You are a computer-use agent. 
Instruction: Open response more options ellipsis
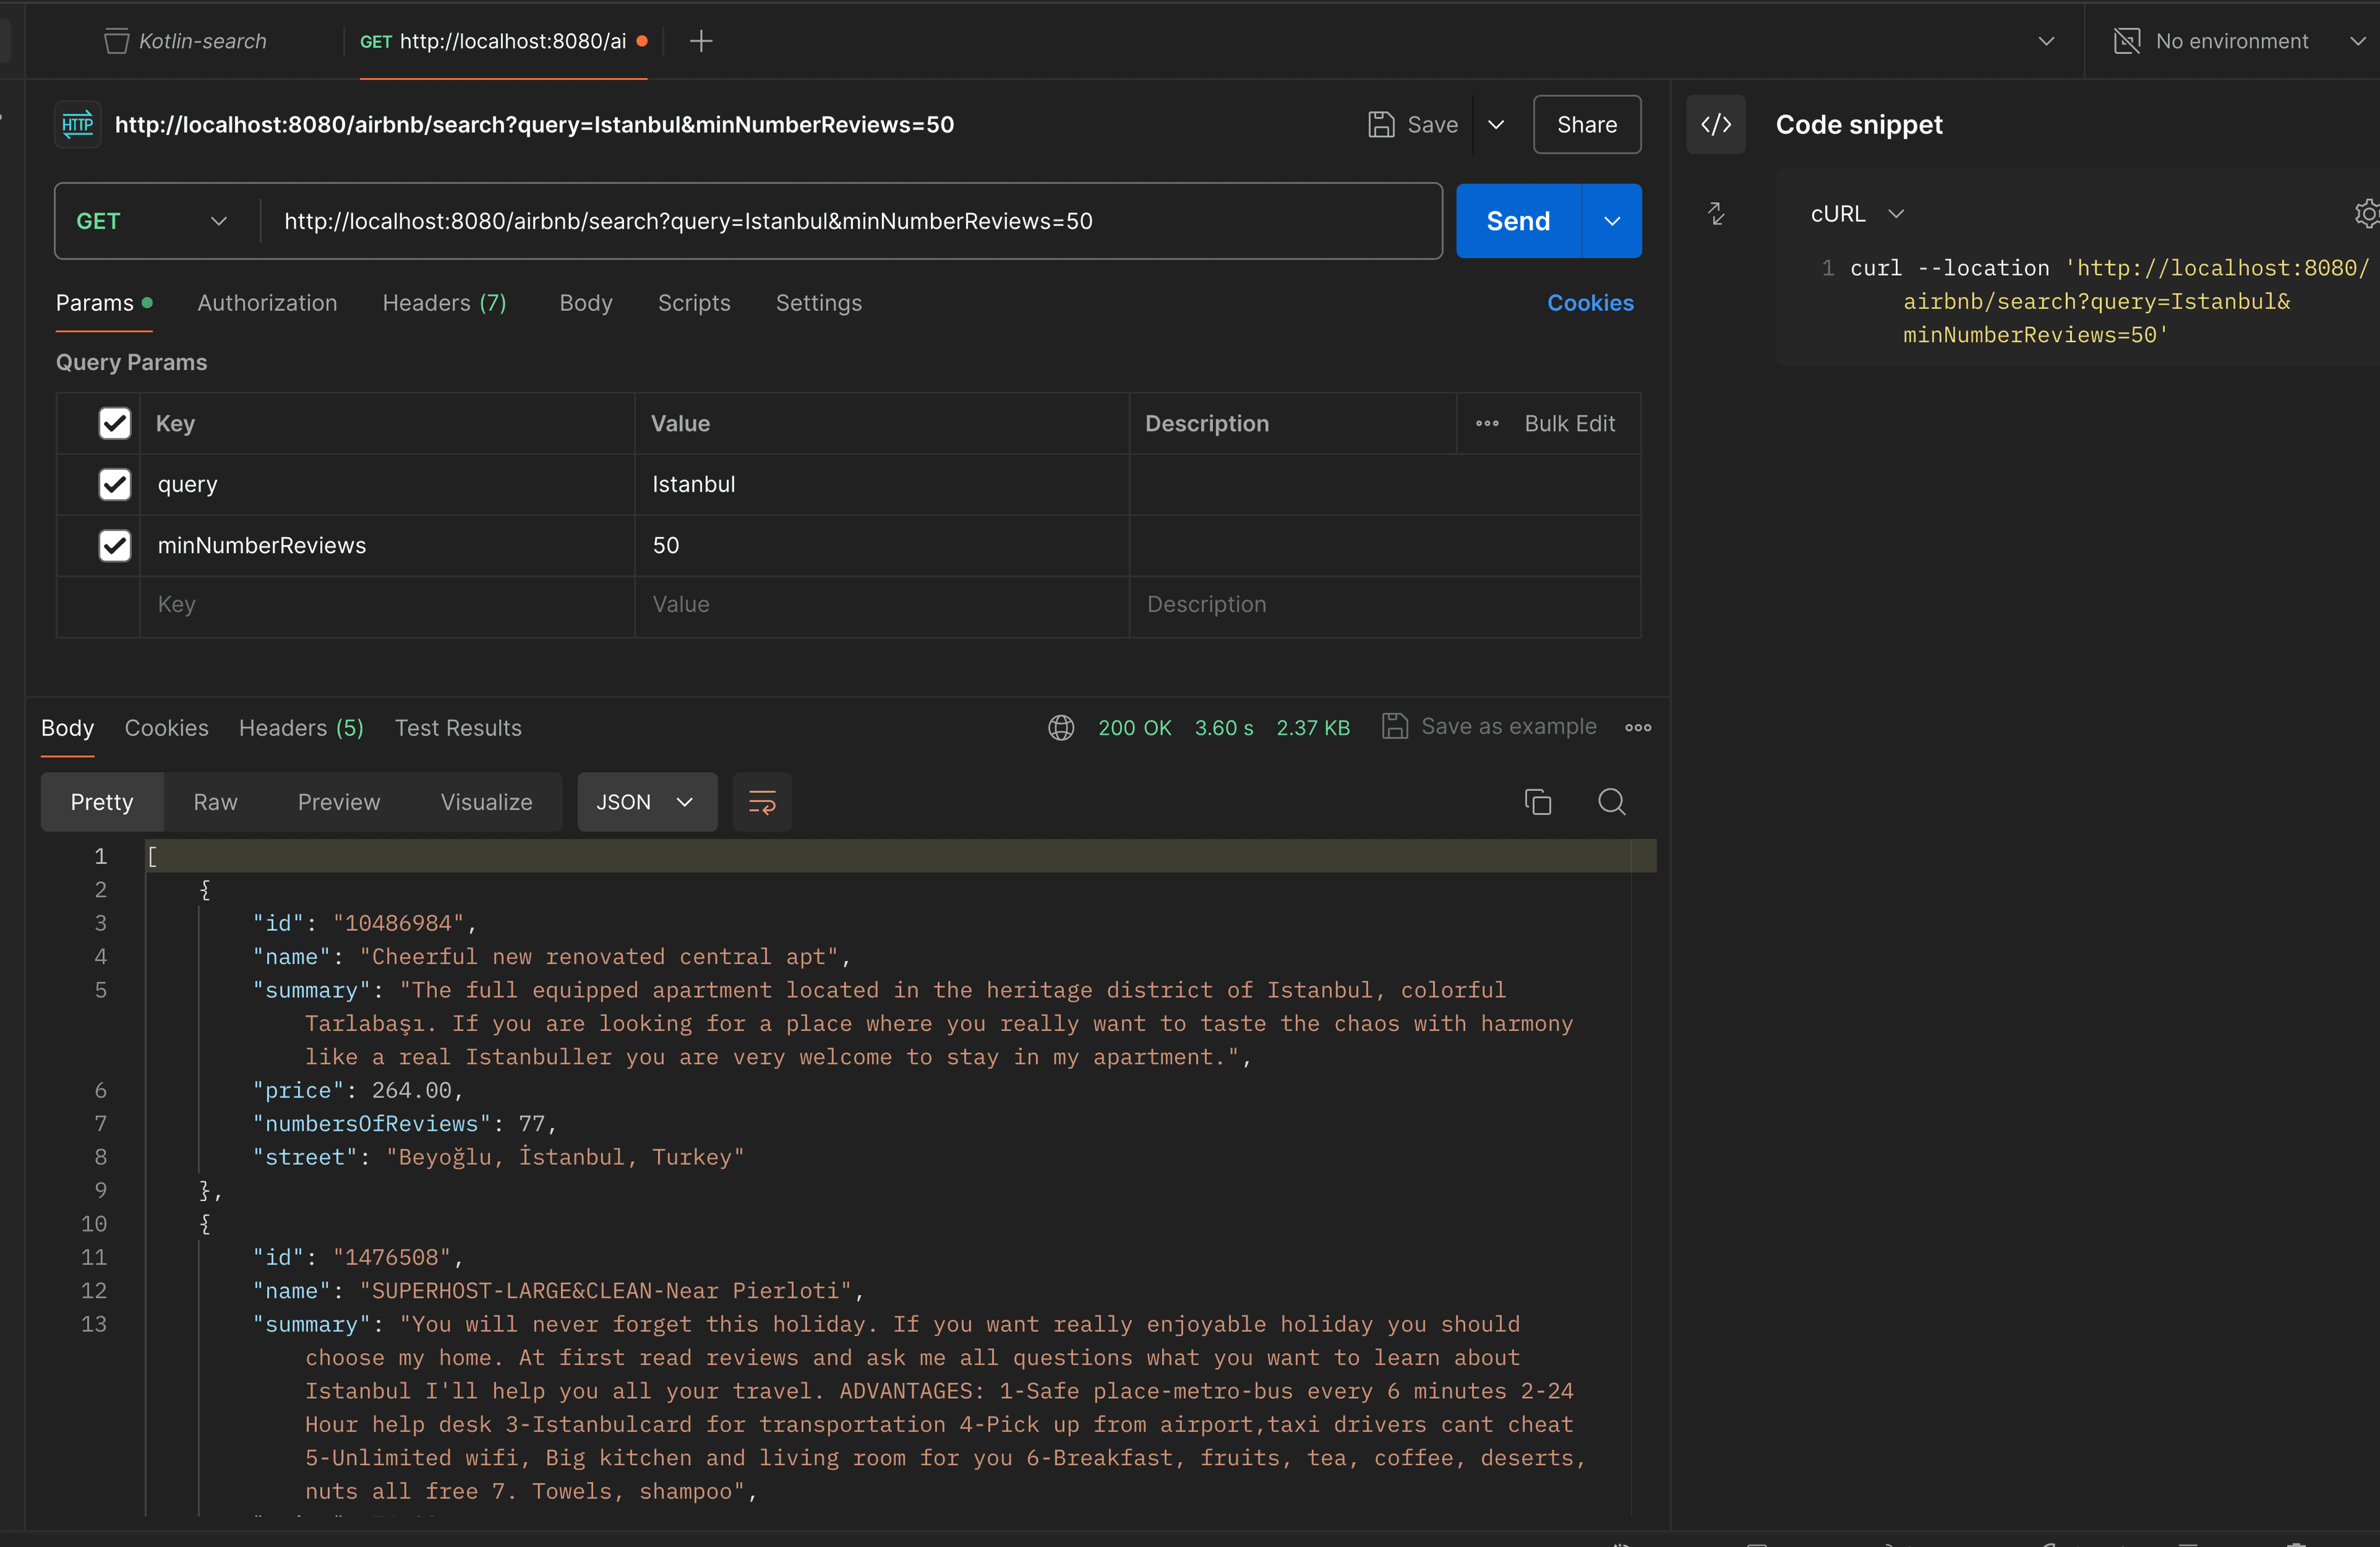(1638, 727)
